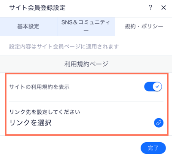Click the divider line below the toggle row
Image resolution: width=172 pixels, height=159 pixels.
[x=86, y=101]
